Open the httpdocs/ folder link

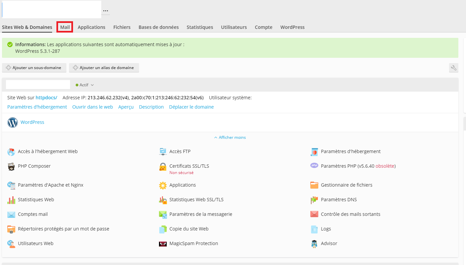click(x=46, y=98)
